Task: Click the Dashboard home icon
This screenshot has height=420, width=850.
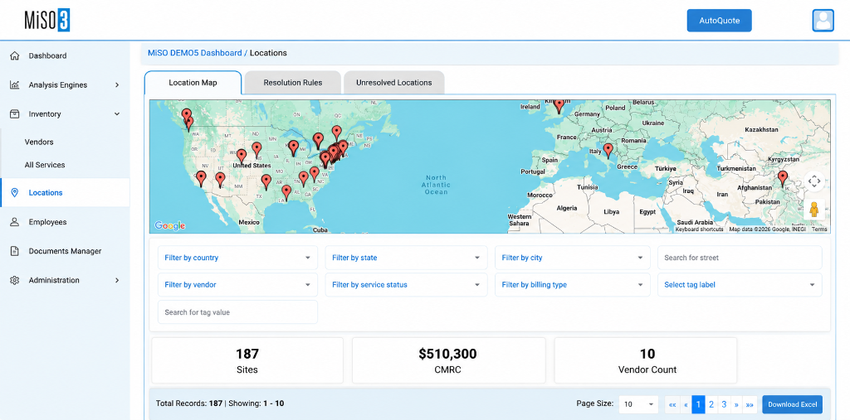Action: coord(15,56)
